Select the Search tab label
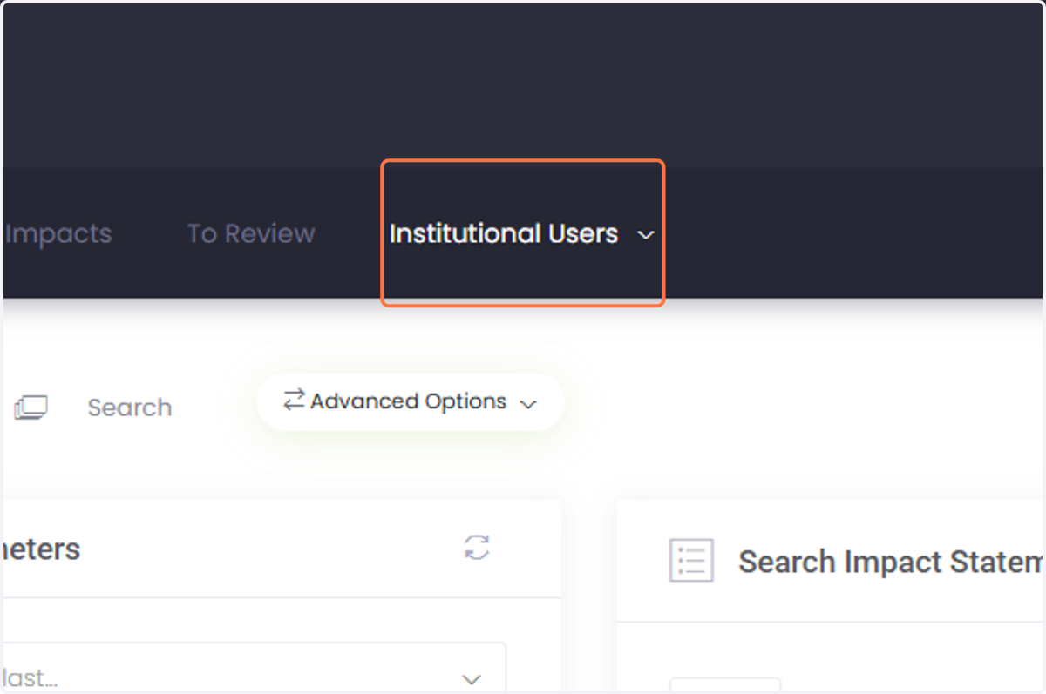1046x694 pixels. [130, 408]
